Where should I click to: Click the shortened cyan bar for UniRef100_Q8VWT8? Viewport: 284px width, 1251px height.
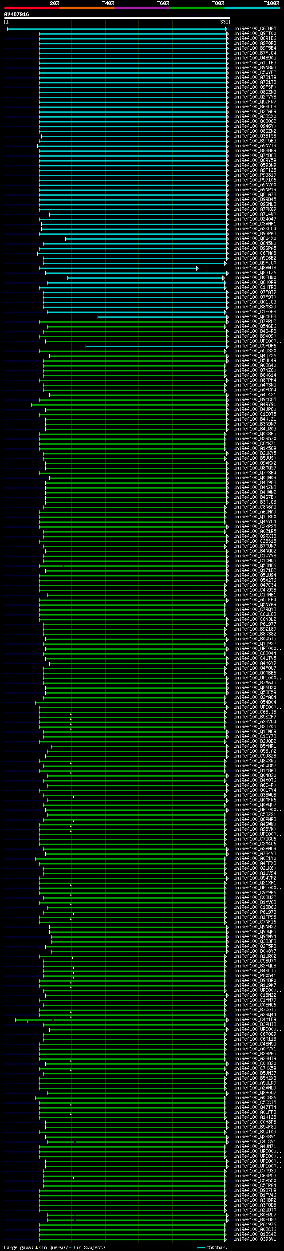119,268
